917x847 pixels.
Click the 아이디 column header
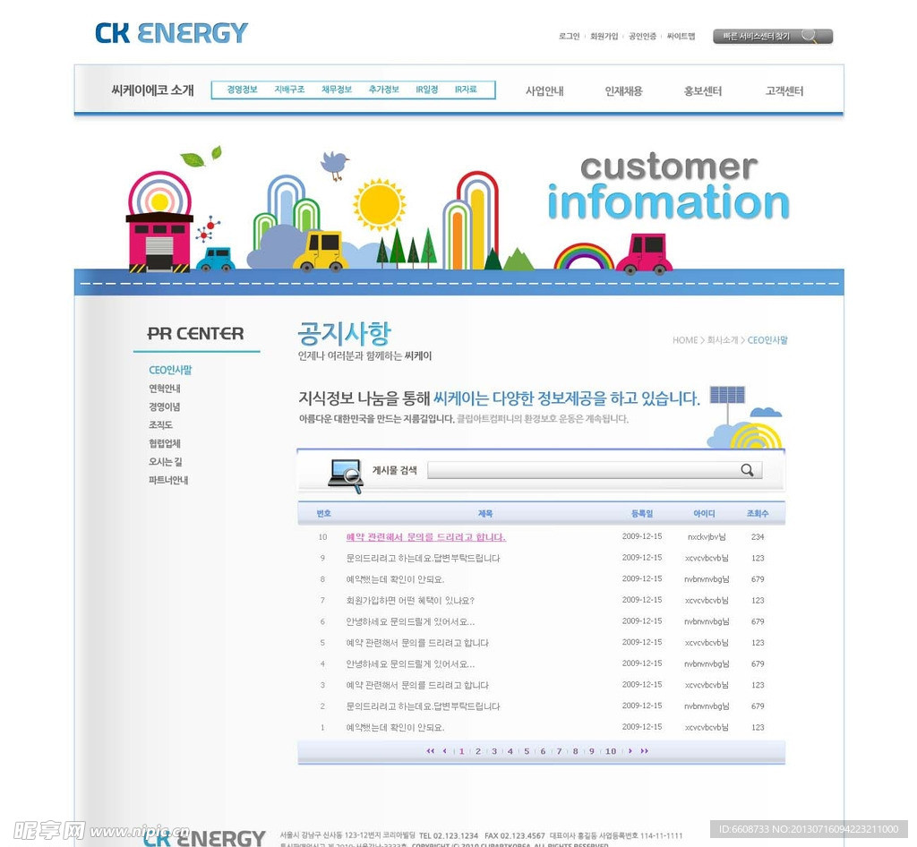pyautogui.click(x=704, y=513)
